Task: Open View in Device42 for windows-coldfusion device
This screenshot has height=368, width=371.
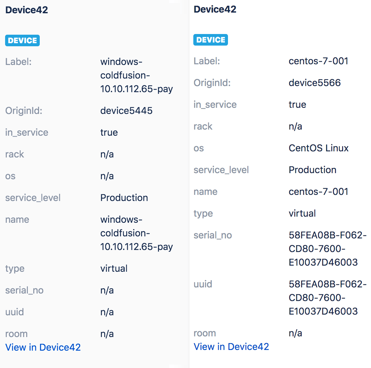Action: pos(43,347)
